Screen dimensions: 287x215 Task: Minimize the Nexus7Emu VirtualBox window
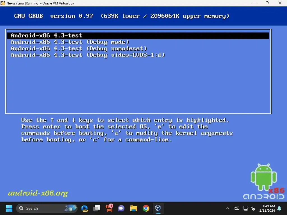click(x=254, y=3)
